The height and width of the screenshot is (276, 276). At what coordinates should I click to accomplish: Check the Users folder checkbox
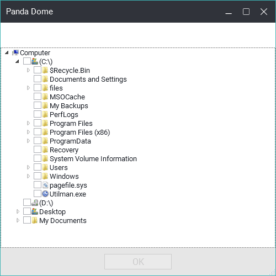point(38,167)
